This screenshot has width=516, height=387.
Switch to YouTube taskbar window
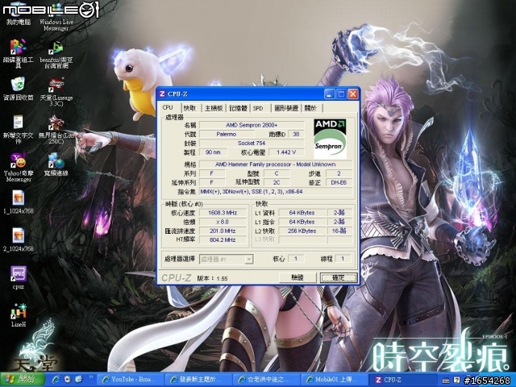(131, 380)
